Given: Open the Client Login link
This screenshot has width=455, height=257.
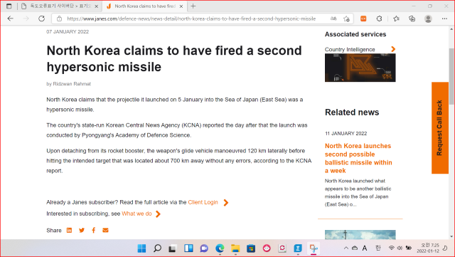Looking at the screenshot, I should [x=203, y=202].
